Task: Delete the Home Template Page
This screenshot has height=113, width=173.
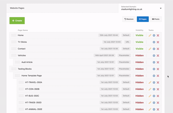Action: point(158,76)
